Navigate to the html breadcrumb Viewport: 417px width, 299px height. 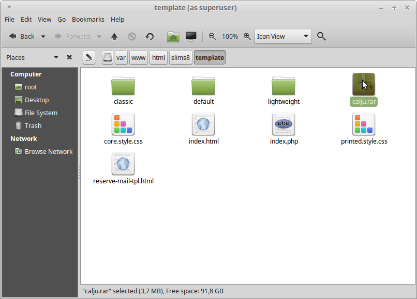coord(158,57)
